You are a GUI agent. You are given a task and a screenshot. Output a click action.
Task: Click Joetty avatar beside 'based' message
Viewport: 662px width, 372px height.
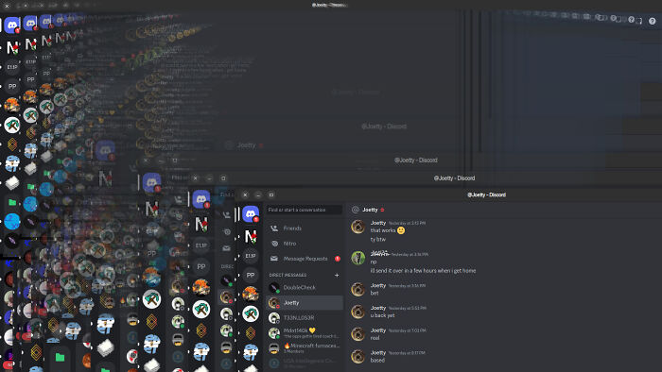click(x=358, y=356)
